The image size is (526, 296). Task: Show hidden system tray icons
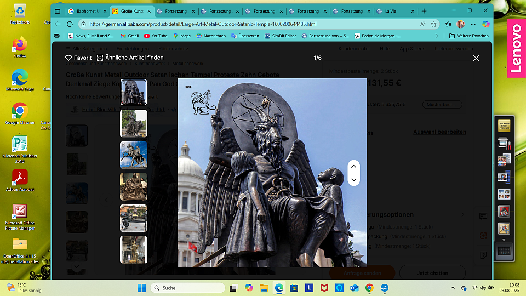(453, 288)
